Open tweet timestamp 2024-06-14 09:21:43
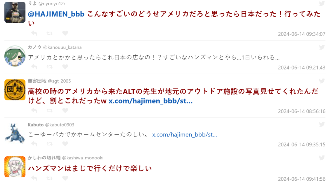Viewport: 328px width, 185px height. pos(301,68)
